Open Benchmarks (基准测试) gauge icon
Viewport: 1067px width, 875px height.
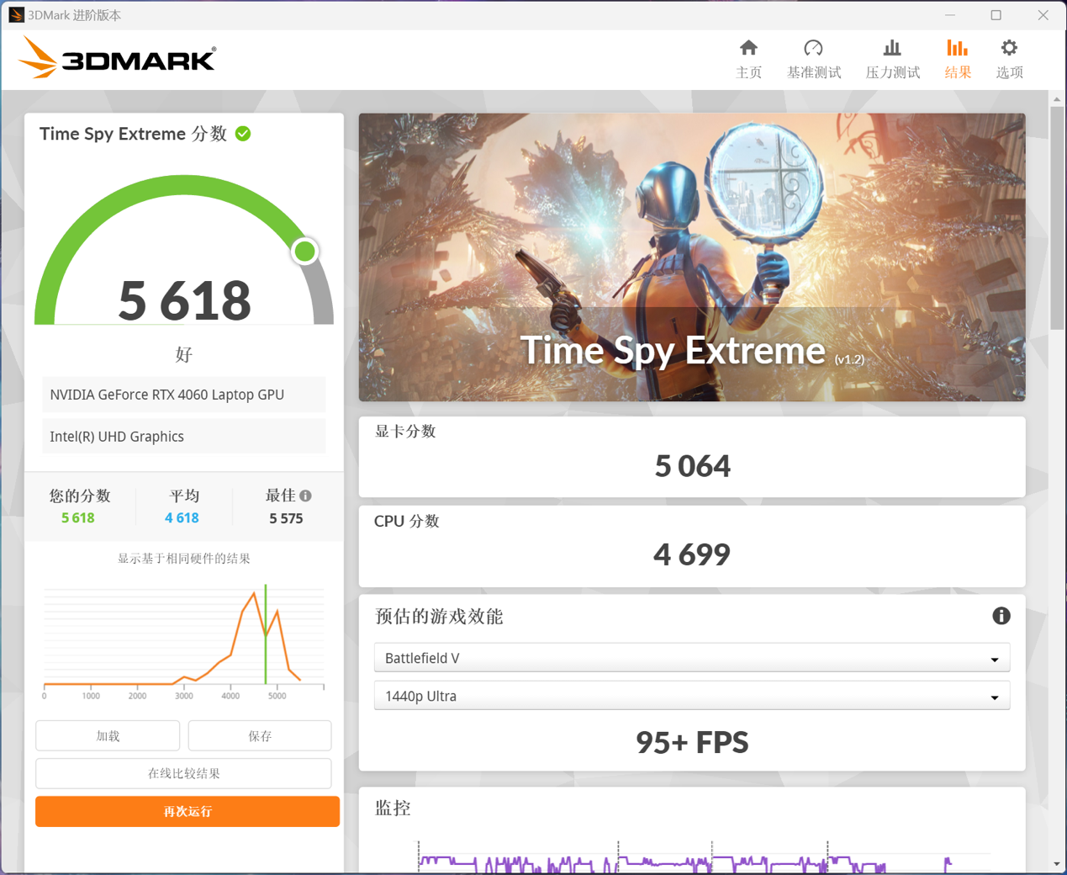point(813,49)
